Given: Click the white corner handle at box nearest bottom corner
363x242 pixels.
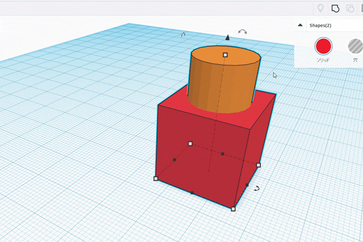Looking at the screenshot, I should point(233,209).
